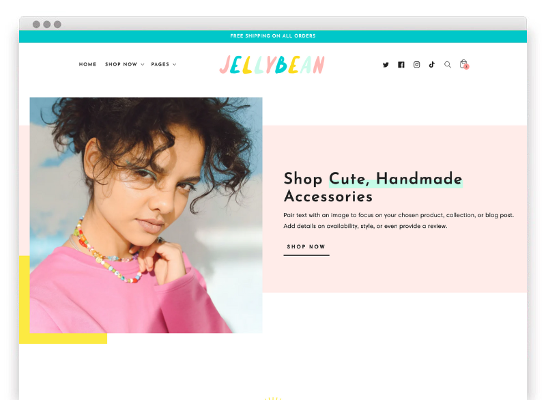The height and width of the screenshot is (400, 546).
Task: Expand the Pages dropdown chevron
Action: click(175, 64)
